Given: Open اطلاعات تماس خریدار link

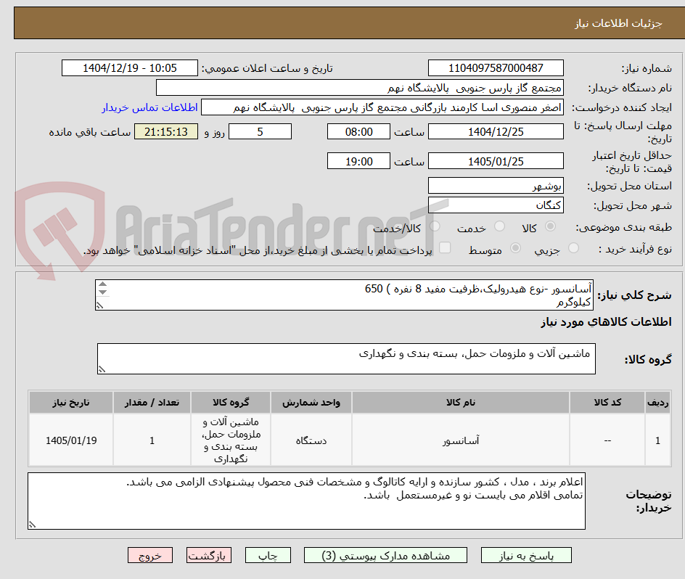Looking at the screenshot, I should (149, 107).
